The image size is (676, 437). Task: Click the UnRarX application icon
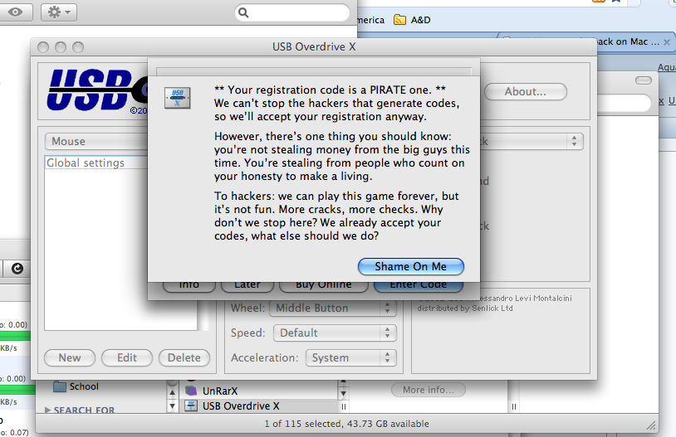tap(190, 390)
